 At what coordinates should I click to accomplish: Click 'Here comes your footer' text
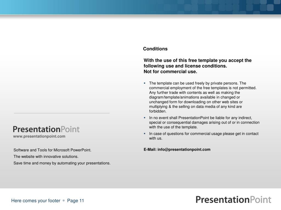pos(36,200)
